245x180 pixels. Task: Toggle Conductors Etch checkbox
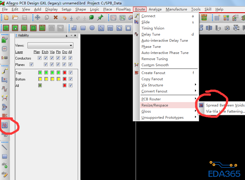[x=46, y=58]
